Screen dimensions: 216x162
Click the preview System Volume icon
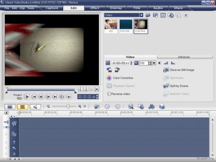[69, 97]
